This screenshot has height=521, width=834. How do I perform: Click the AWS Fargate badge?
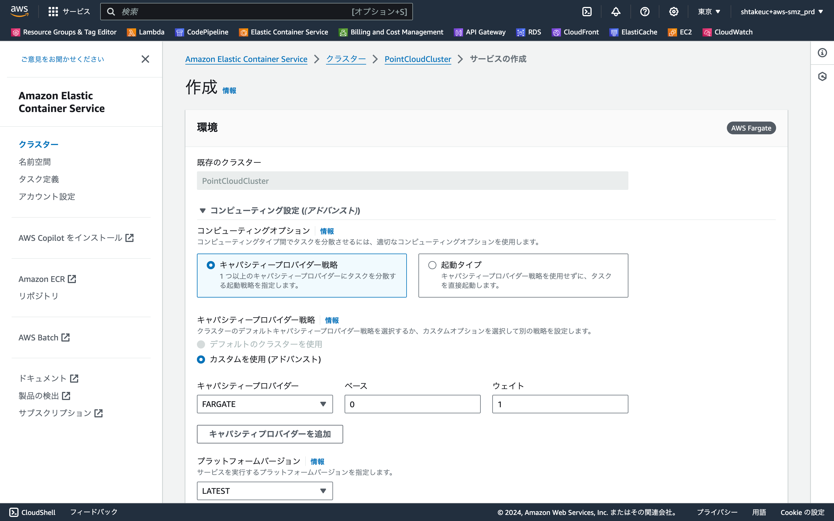tap(751, 128)
